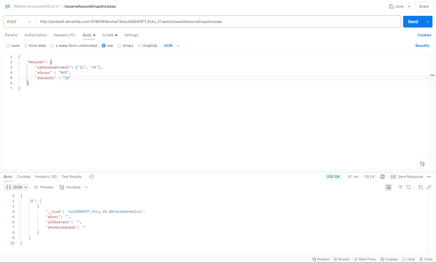Choose the binary body option
Image resolution: width=436 pixels, height=263 pixels.
[x=119, y=46]
